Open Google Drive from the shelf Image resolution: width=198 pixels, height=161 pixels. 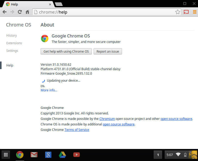pos(62,155)
